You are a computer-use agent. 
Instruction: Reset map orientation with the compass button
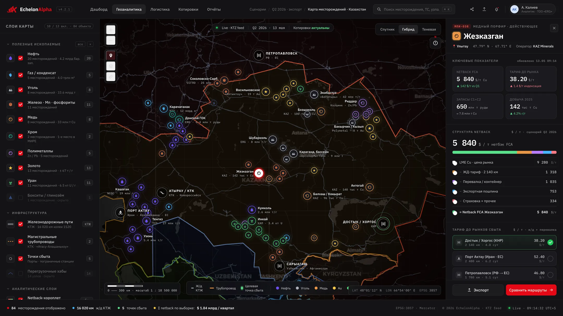[x=435, y=43]
